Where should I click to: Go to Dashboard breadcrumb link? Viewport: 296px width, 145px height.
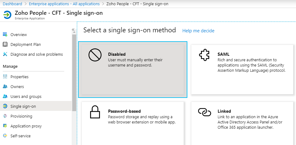click(12, 4)
